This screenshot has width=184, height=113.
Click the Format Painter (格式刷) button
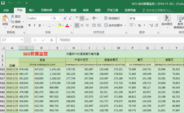17,27
